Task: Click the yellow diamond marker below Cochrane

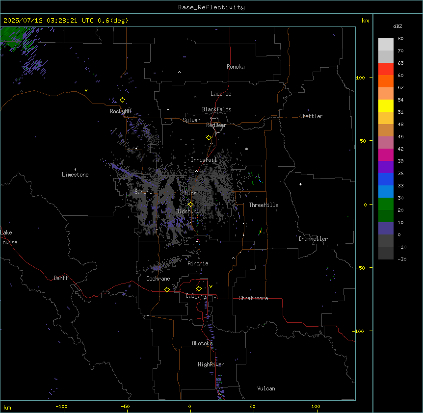Action: 167,289
